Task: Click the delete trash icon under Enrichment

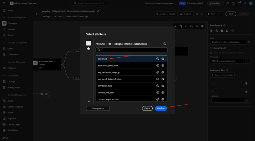Action: pos(211,31)
